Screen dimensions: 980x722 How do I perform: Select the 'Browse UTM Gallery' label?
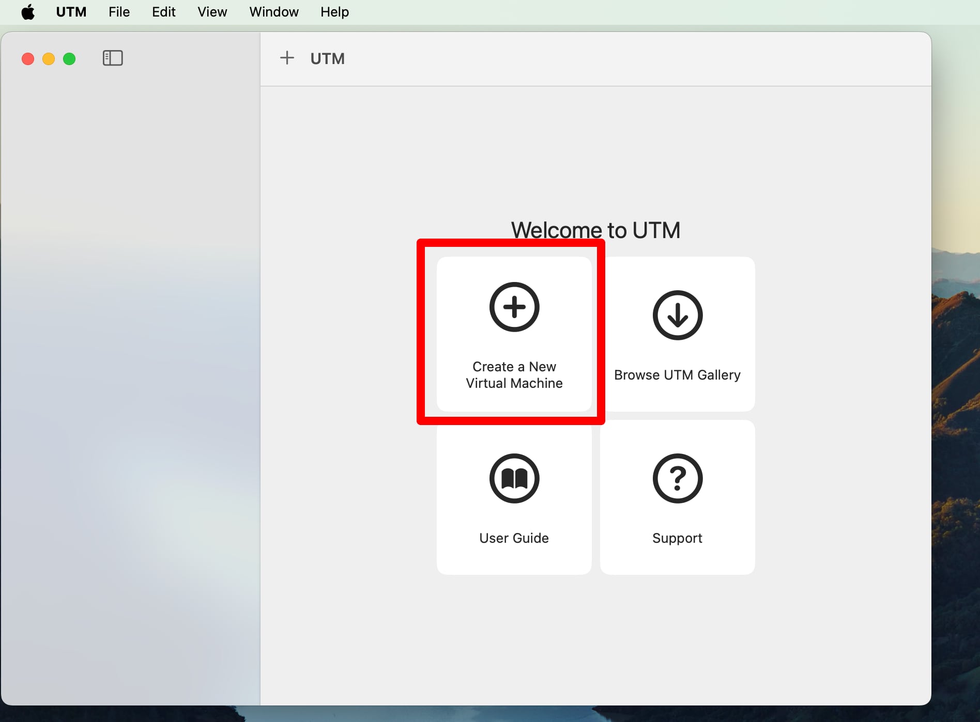click(x=677, y=375)
